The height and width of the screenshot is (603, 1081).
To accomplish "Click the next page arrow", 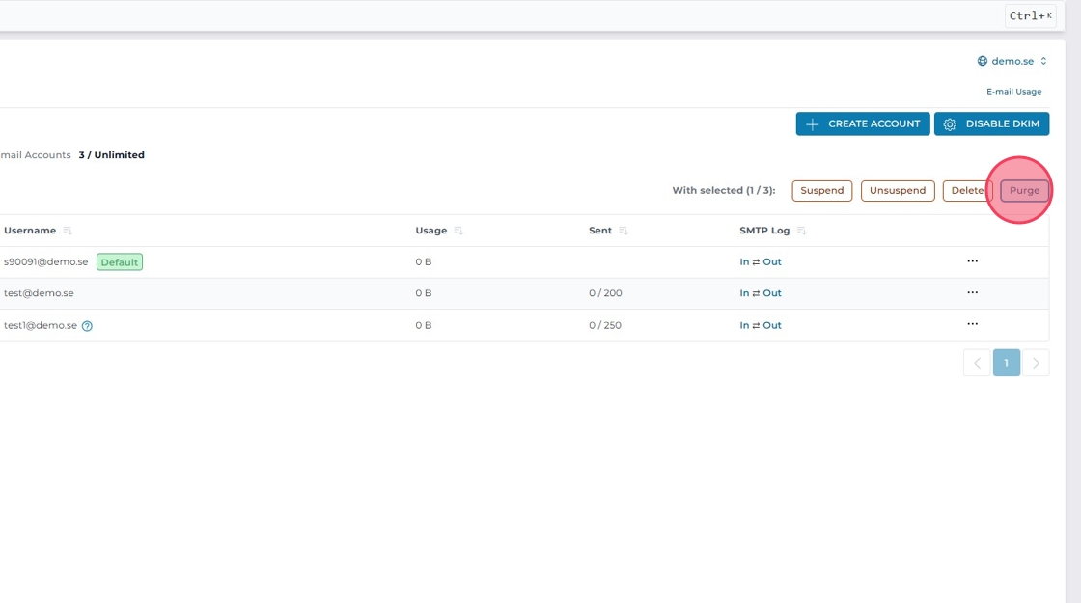I will coord(1036,363).
